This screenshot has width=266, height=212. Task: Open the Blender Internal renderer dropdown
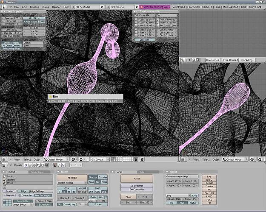[72, 183]
